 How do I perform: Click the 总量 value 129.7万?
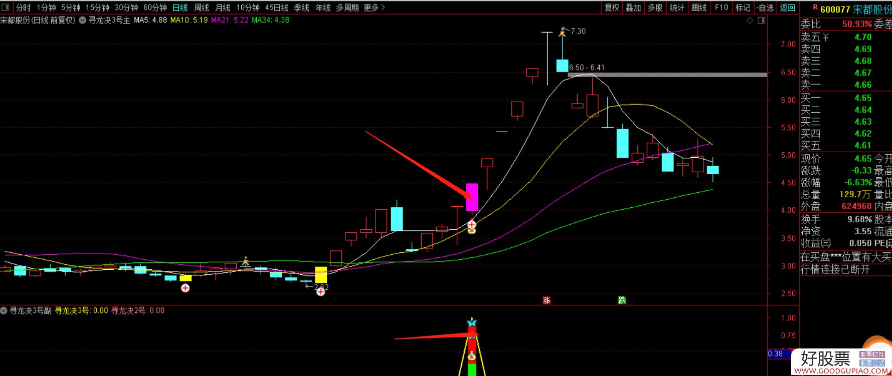(x=855, y=195)
